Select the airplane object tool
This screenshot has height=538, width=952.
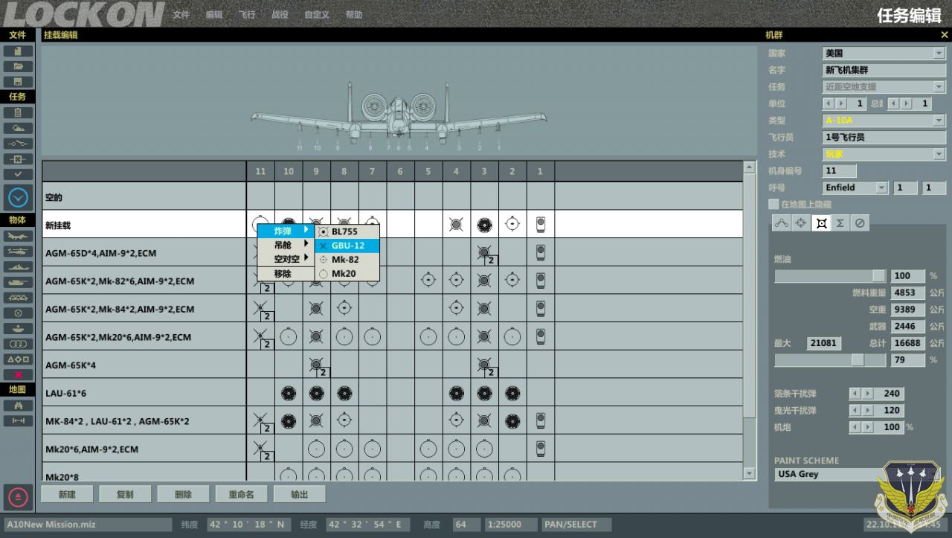pyautogui.click(x=18, y=236)
